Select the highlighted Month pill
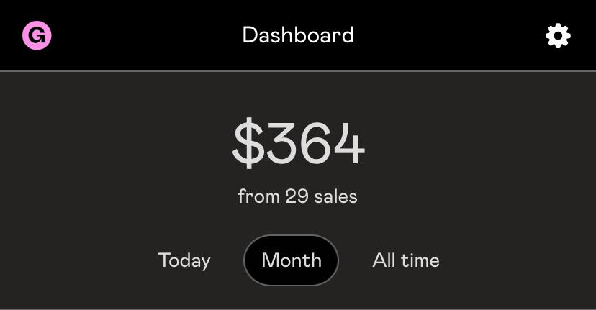The image size is (596, 310). 291,260
